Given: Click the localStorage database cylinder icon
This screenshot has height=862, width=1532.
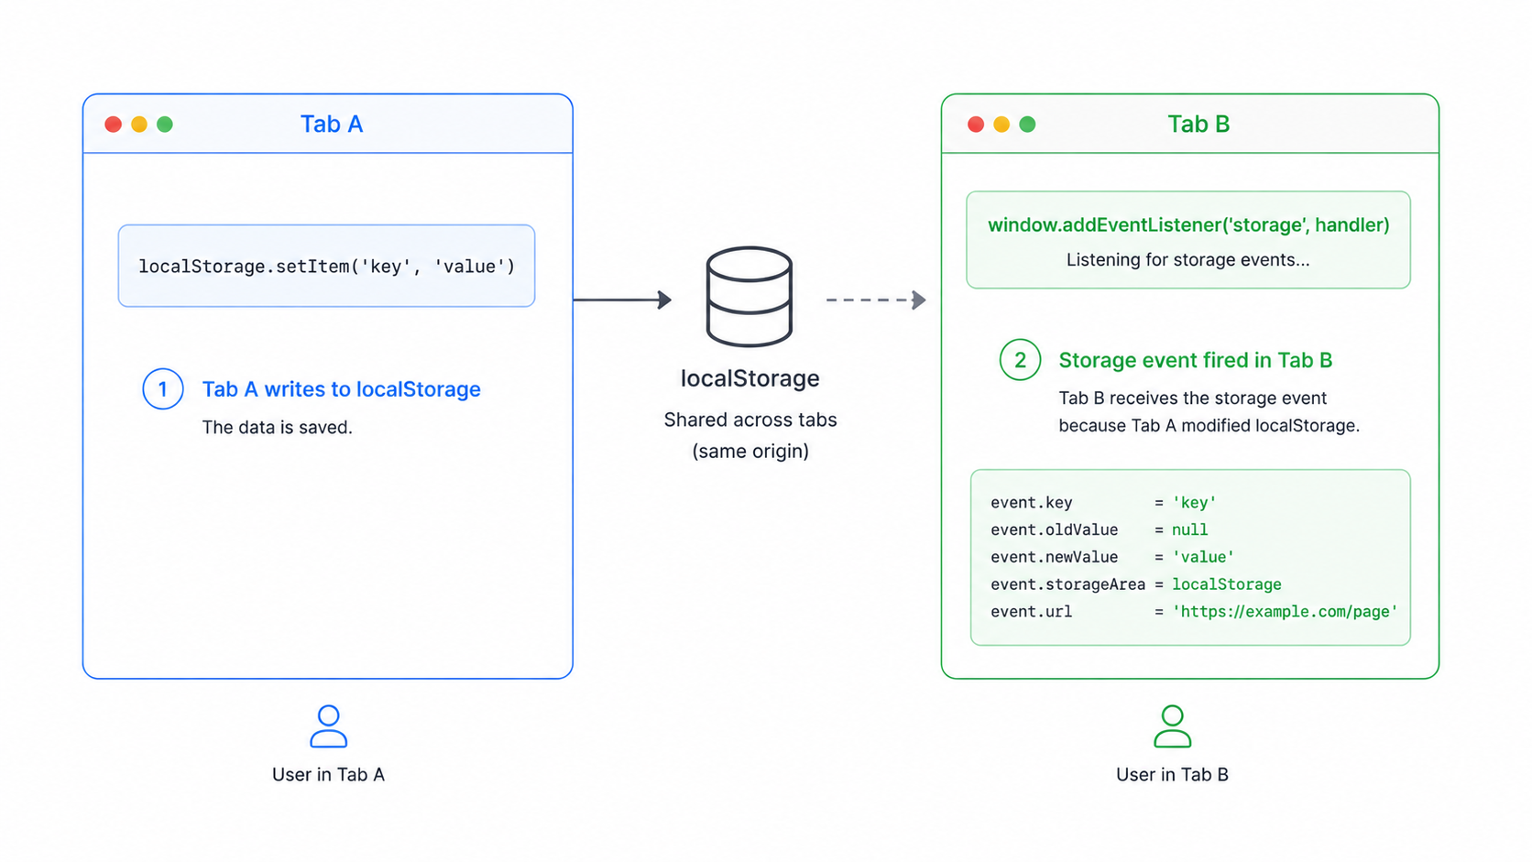Looking at the screenshot, I should point(749,297).
